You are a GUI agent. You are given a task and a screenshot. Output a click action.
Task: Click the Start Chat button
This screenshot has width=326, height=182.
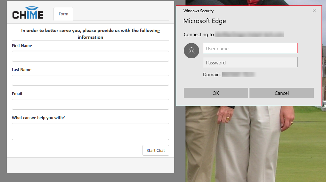click(x=156, y=150)
